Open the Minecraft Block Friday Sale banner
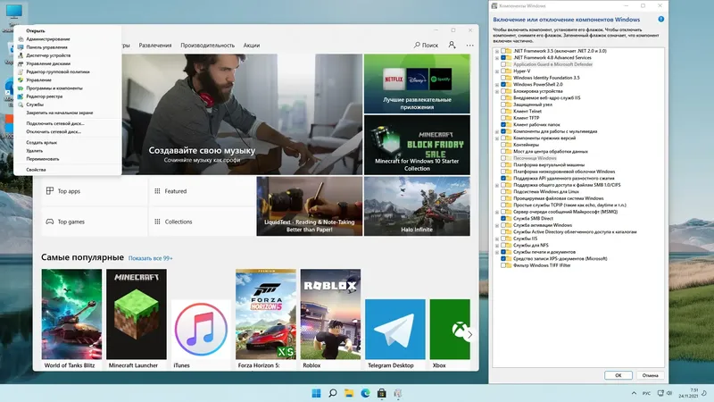This screenshot has width=714, height=402. coord(417,145)
